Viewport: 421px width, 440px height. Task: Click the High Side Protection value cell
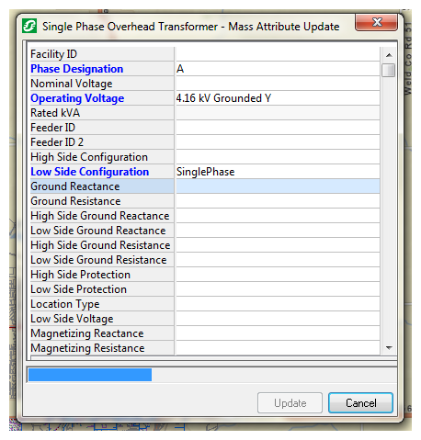coord(278,275)
